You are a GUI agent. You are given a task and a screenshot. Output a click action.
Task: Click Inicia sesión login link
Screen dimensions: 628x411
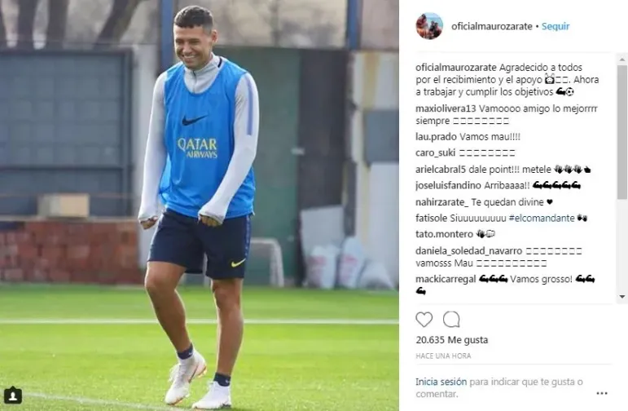[441, 382]
